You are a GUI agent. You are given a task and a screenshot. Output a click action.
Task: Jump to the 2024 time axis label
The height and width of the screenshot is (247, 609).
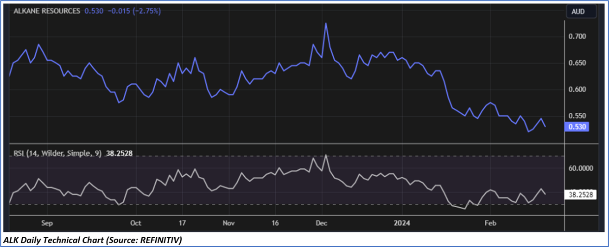point(402,223)
